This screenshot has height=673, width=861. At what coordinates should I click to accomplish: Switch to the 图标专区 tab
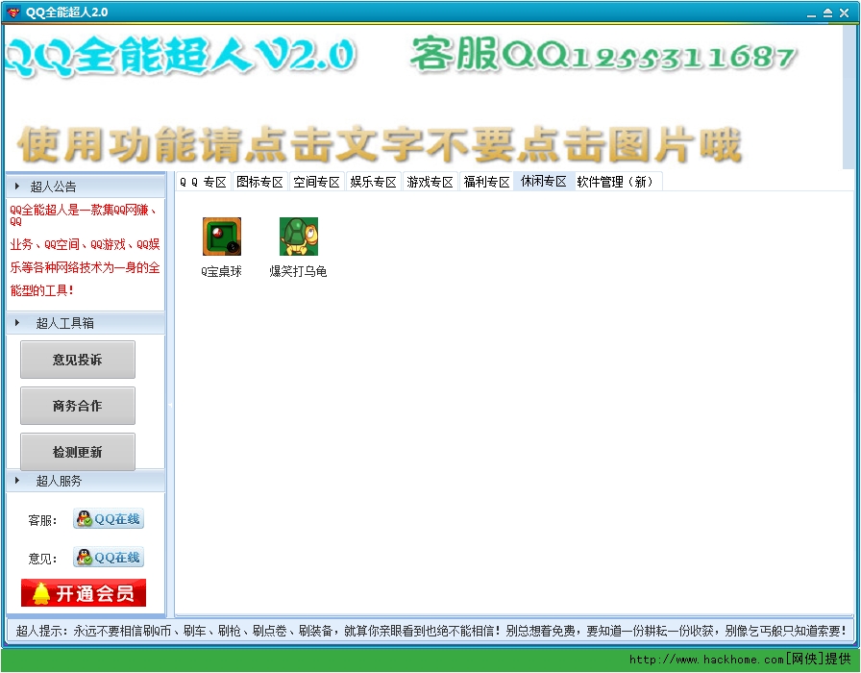(259, 182)
